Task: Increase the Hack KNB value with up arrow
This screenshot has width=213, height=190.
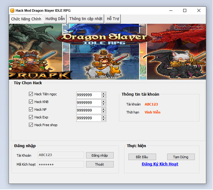Action: [104, 101]
